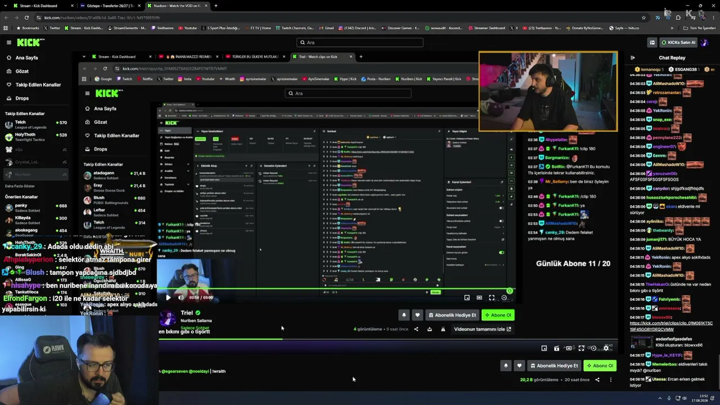Open the browser apps grid icon
Image resolution: width=720 pixels, height=405 pixels.
point(6,28)
